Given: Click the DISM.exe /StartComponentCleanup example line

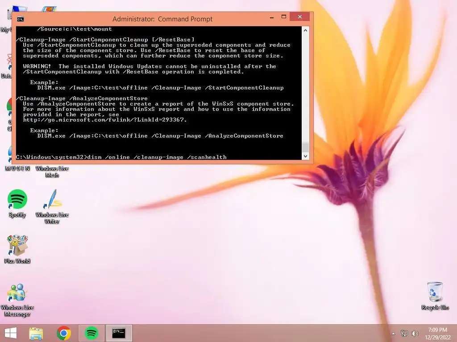Looking at the screenshot, I should pos(160,88).
